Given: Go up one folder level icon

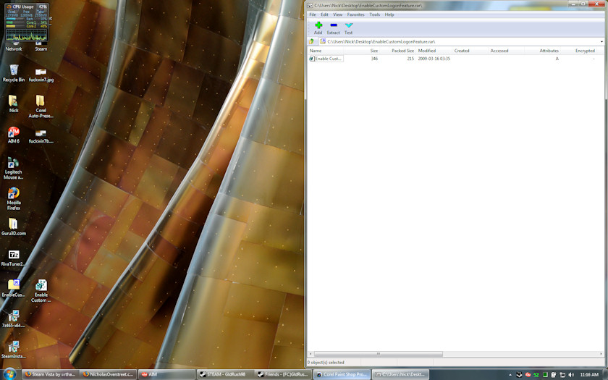Looking at the screenshot, I should click(312, 41).
